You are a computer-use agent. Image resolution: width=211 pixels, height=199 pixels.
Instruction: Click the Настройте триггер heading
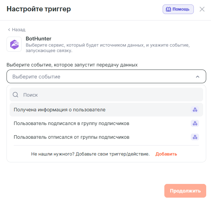pos(39,9)
